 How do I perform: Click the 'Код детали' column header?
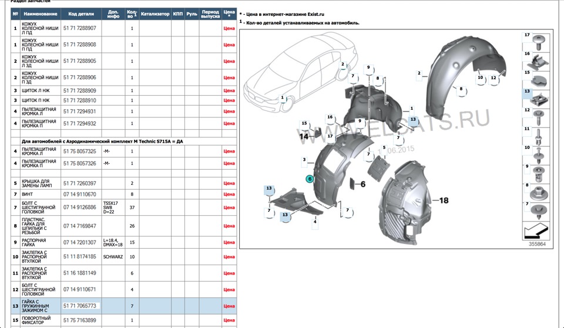click(x=81, y=14)
